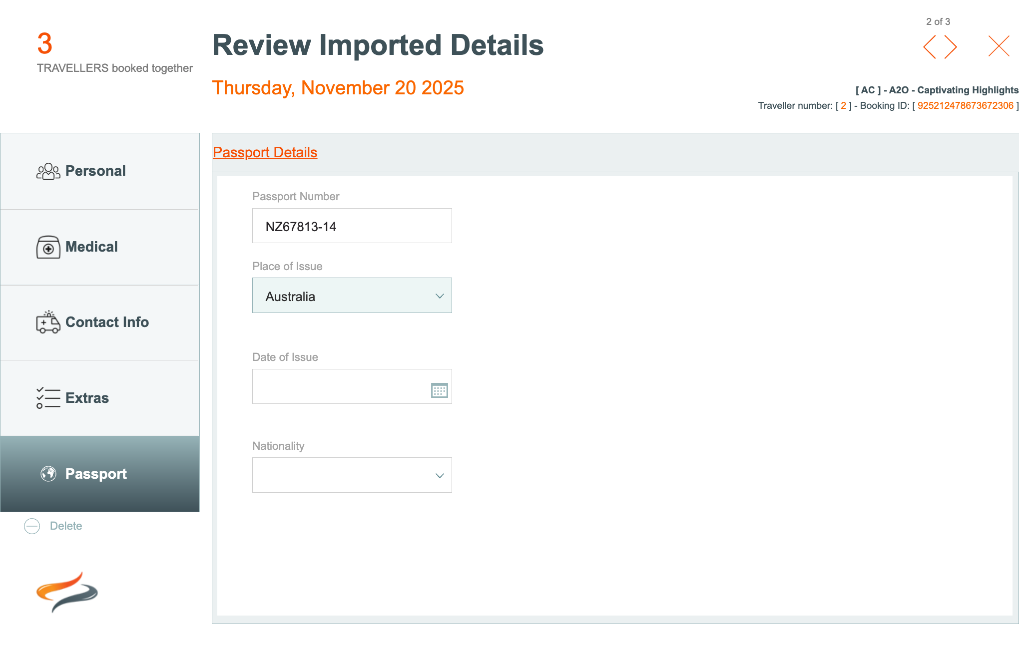1031x647 pixels.
Task: Select the Extras tab
Action: [x=99, y=398]
